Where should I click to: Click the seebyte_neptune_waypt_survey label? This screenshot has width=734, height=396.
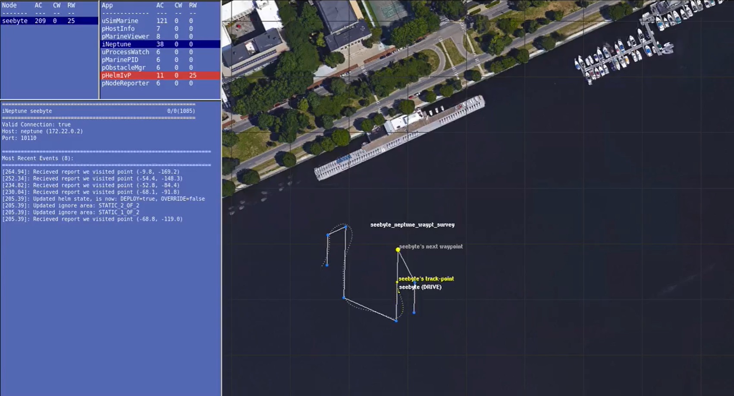pos(412,225)
